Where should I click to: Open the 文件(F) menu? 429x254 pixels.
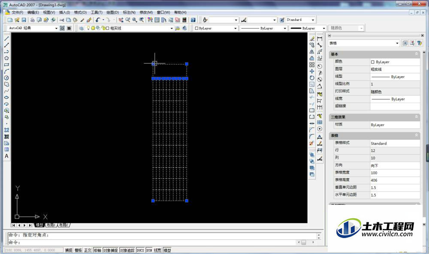pyautogui.click(x=17, y=12)
